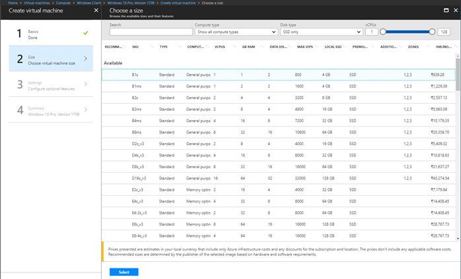Sort by GB RAM column arrows
Screen dimensions: 461x279
tap(262, 47)
